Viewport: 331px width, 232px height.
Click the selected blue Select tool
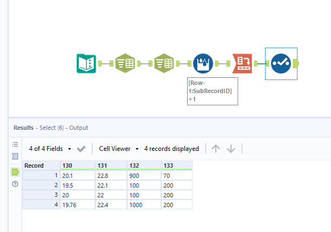point(281,64)
